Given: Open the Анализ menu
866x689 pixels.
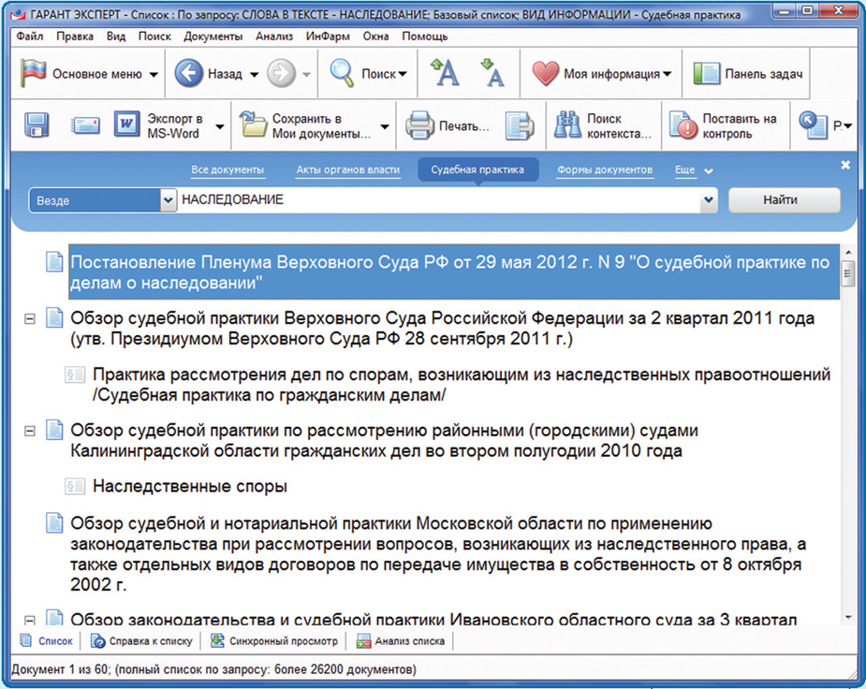Looking at the screenshot, I should (x=275, y=37).
